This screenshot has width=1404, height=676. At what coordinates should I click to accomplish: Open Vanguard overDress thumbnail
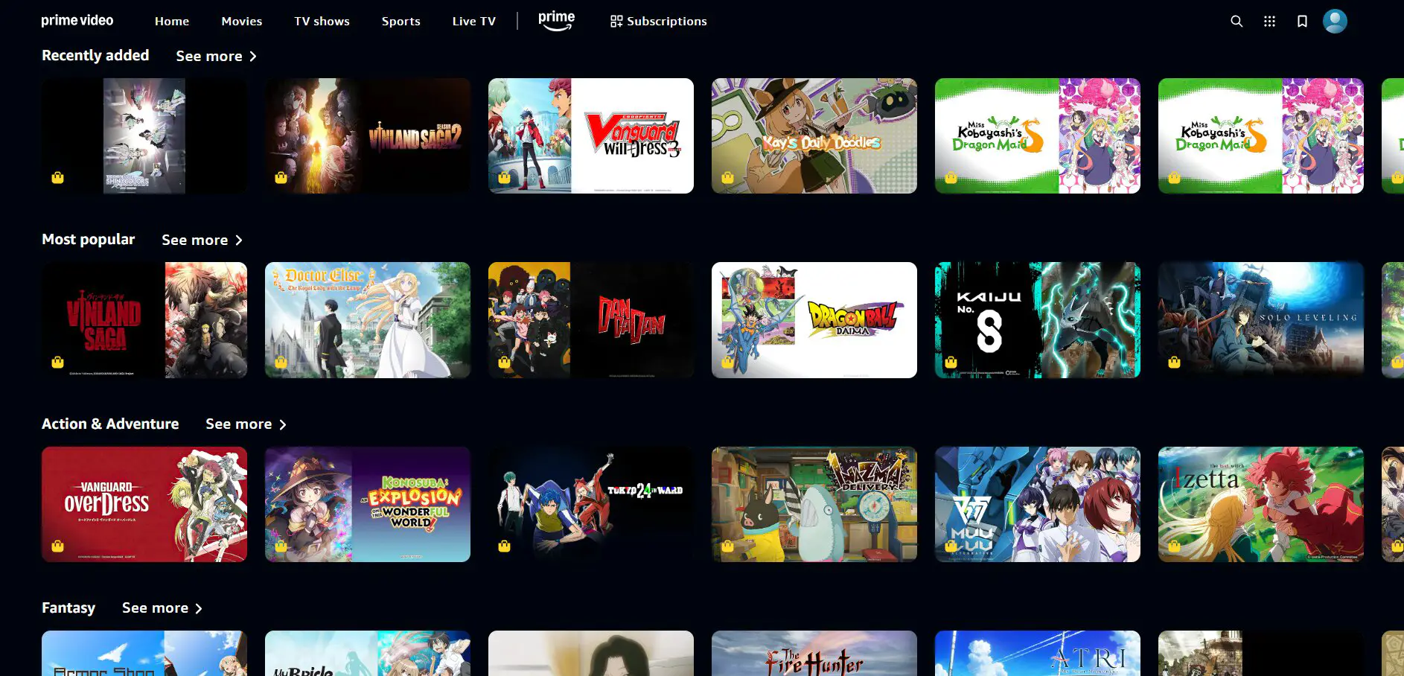pyautogui.click(x=144, y=504)
